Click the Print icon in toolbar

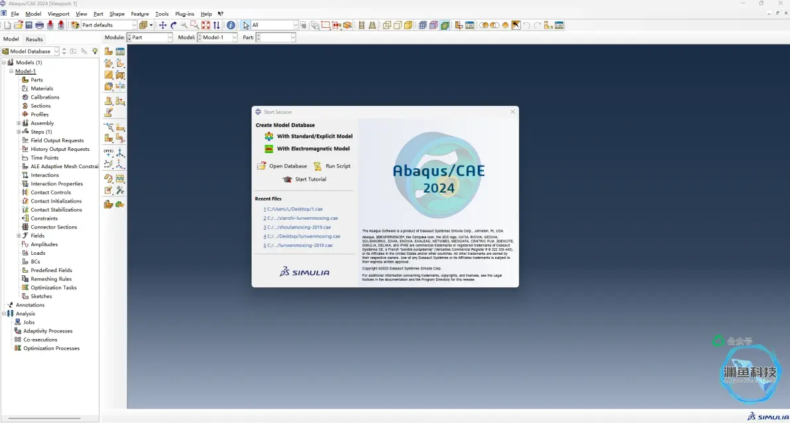[x=39, y=25]
